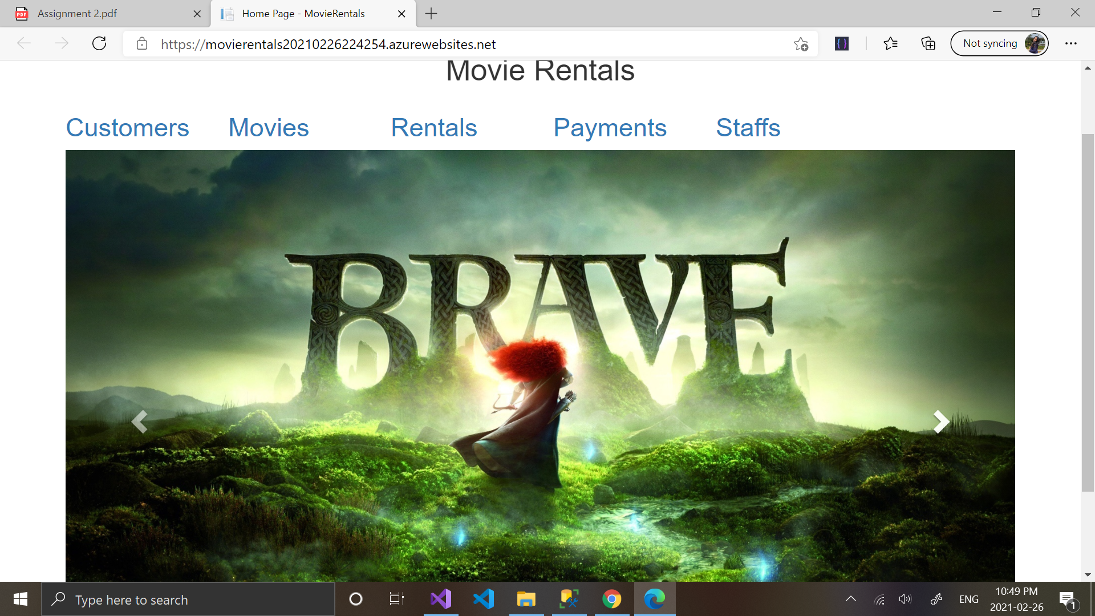This screenshot has width=1095, height=616.
Task: Open the Collections icon
Action: tap(928, 43)
